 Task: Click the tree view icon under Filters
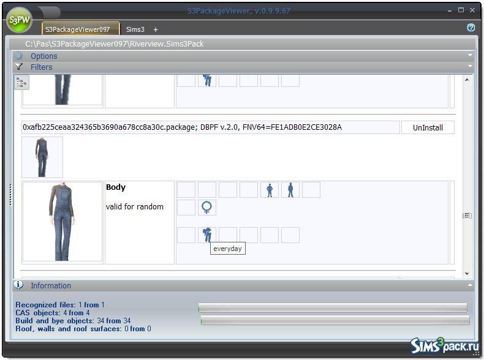click(21, 82)
